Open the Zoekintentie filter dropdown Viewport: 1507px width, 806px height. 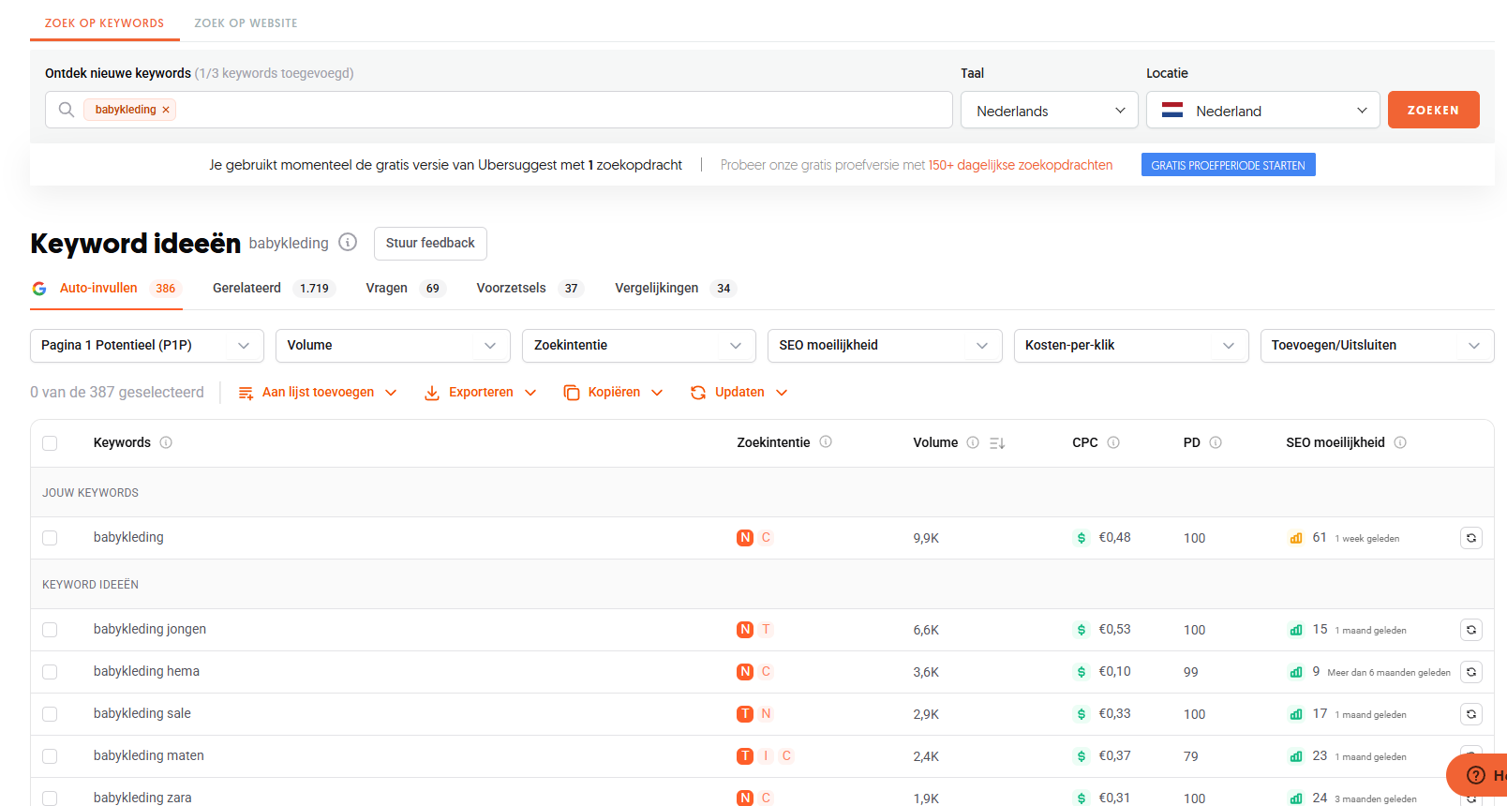639,346
